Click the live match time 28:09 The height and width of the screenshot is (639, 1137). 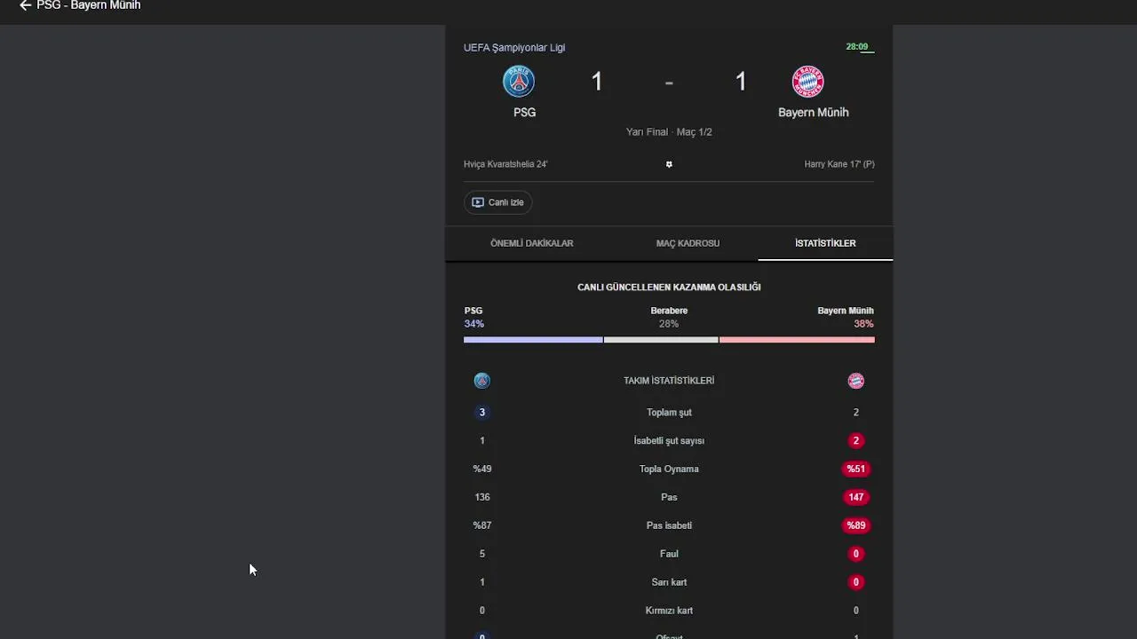857,47
